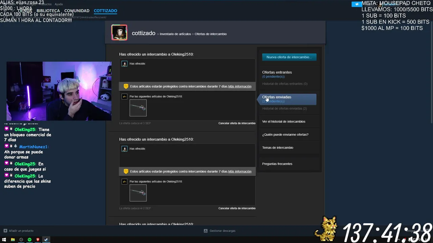Click '(0 pendiente(s))' under Ofertas entrantes
This screenshot has width=433, height=243.
coord(273,77)
